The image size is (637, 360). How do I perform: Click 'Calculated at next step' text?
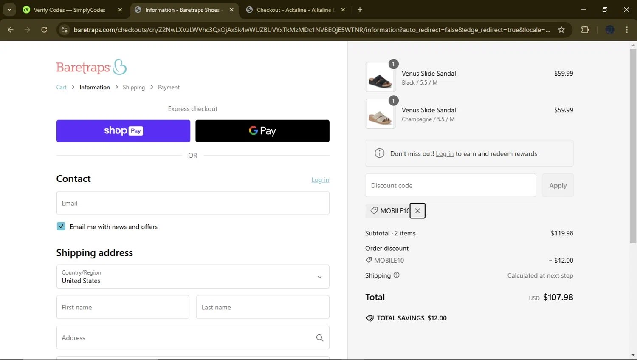tap(540, 275)
